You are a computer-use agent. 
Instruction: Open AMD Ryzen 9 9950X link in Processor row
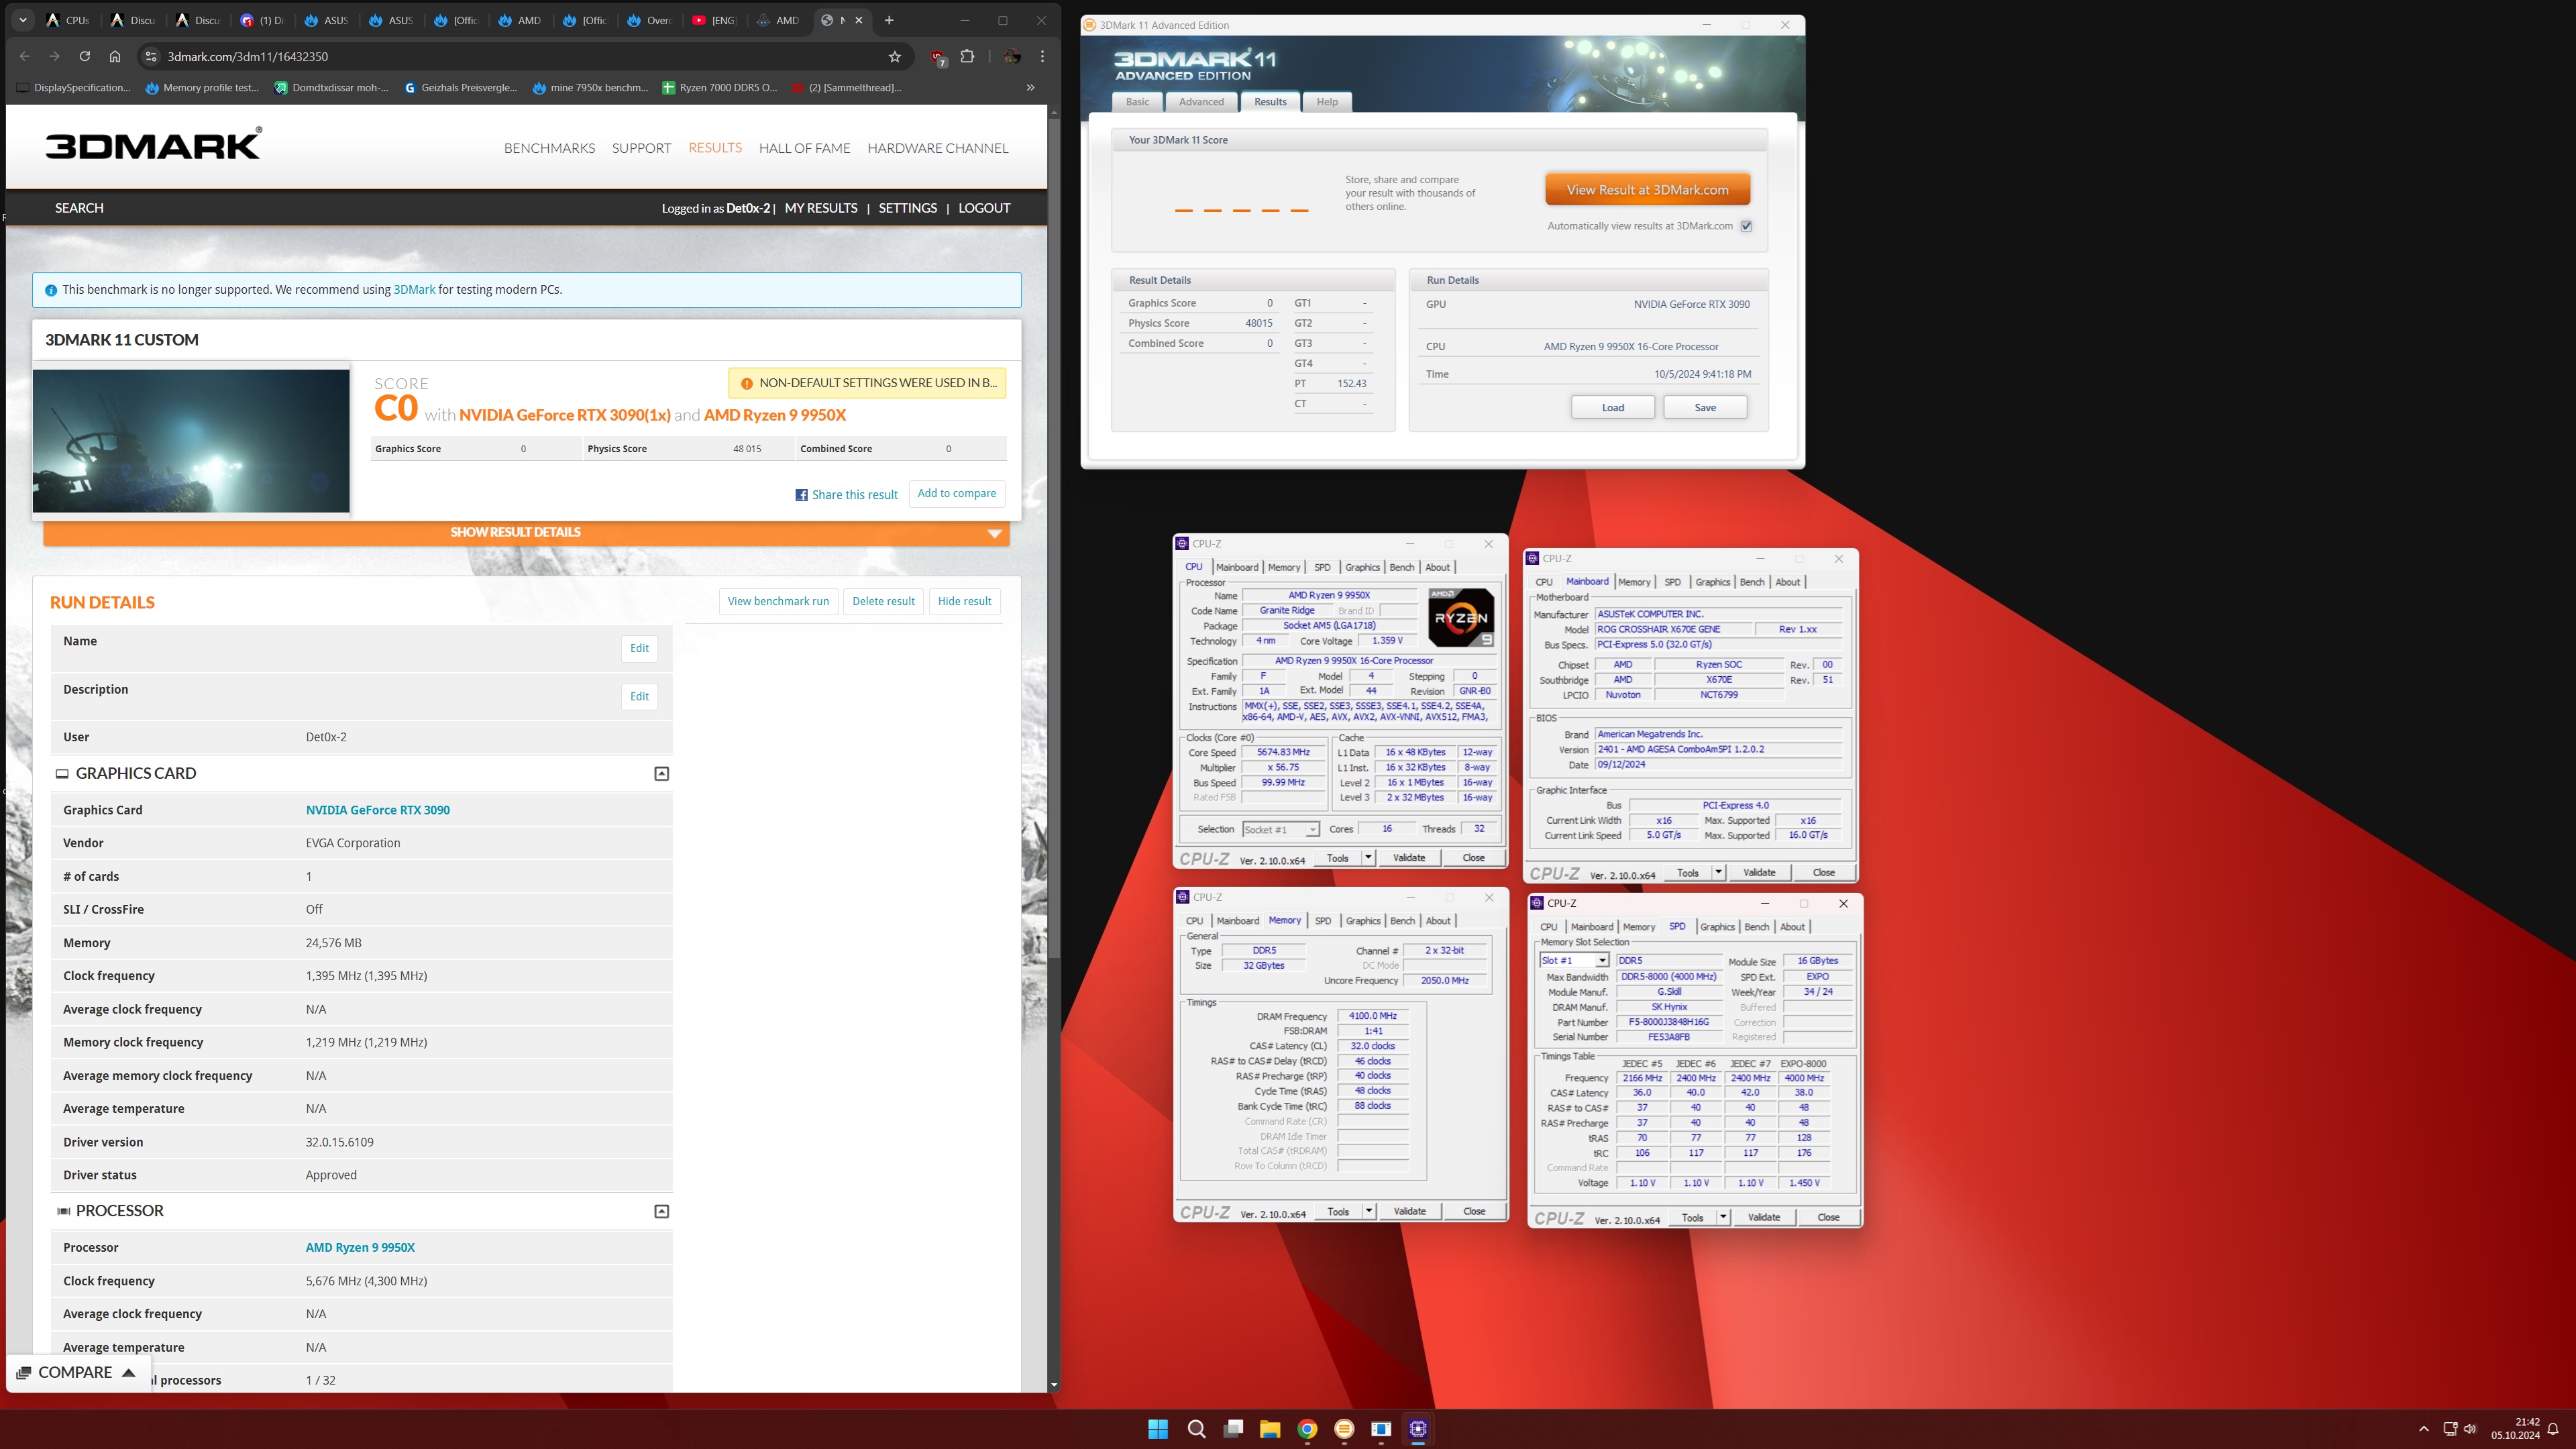(360, 1247)
